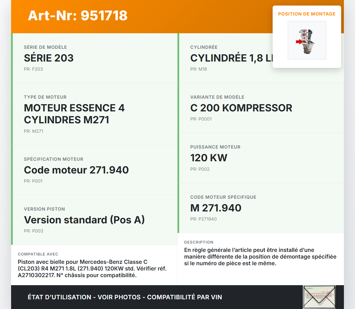The width and height of the screenshot is (355, 309).
Task: Open the registration document thumbnail in footer
Action: click(x=319, y=297)
